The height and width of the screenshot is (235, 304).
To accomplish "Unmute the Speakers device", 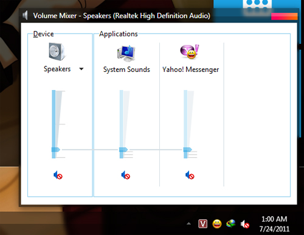I will click(58, 175).
